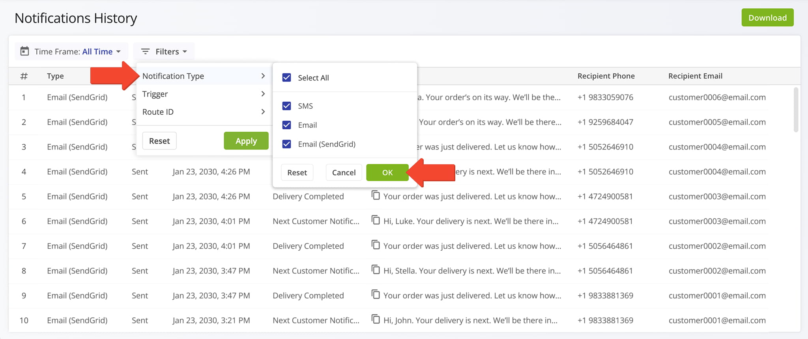Click row number 7 cell

coord(24,246)
